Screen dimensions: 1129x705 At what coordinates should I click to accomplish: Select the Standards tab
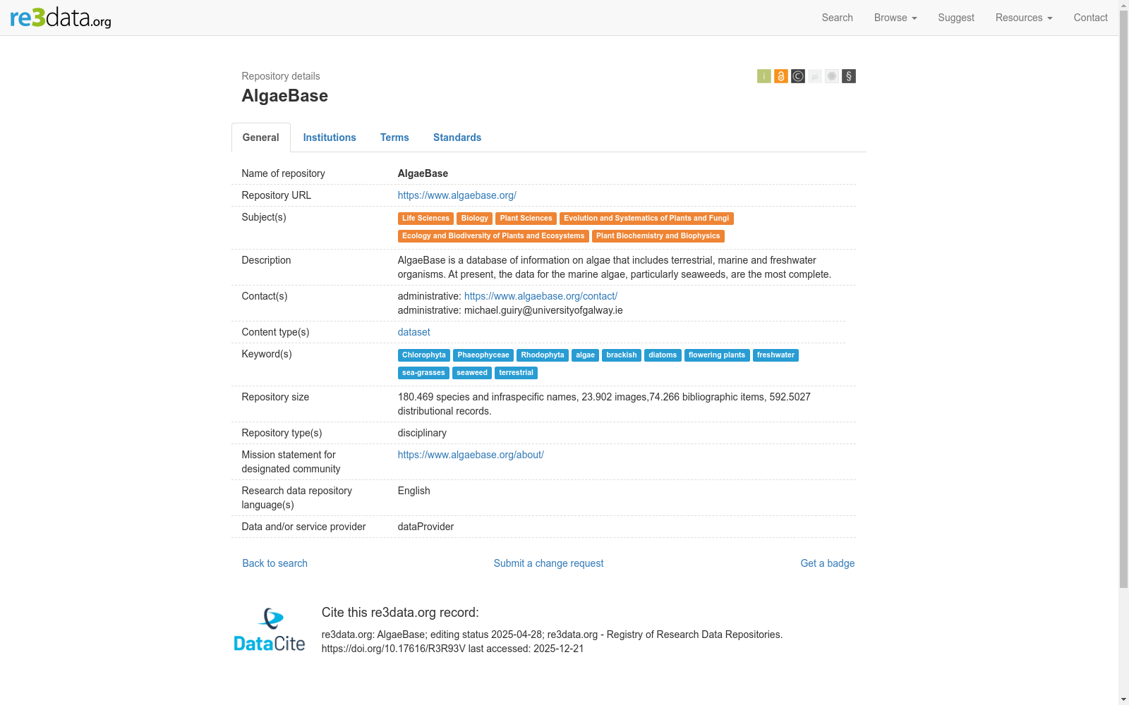tap(457, 137)
